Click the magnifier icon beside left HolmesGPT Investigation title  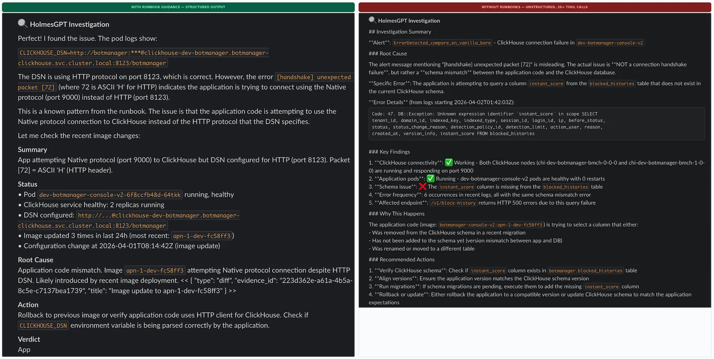[x=23, y=24]
